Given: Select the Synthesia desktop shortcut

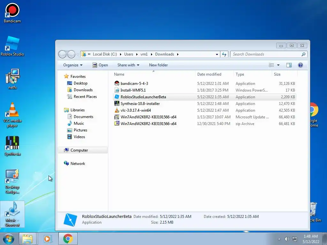Looking at the screenshot, I should [x=12, y=145].
